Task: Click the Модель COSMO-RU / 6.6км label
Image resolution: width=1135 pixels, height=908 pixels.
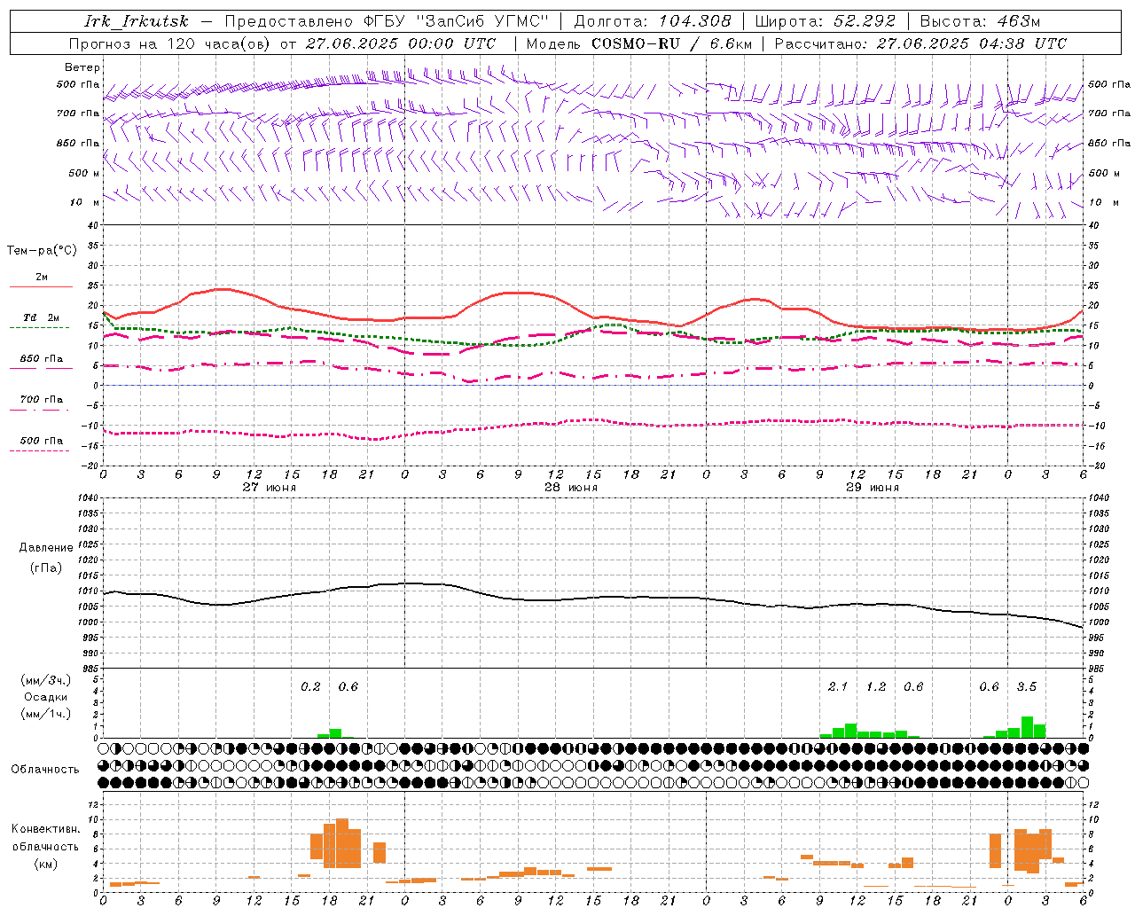Action: coord(639,43)
